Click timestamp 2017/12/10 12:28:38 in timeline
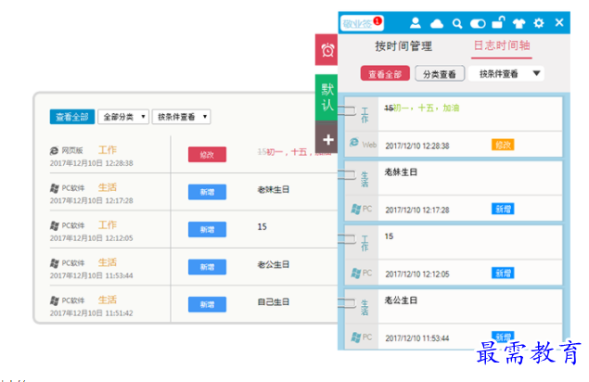This screenshot has width=589, height=382. point(417,146)
